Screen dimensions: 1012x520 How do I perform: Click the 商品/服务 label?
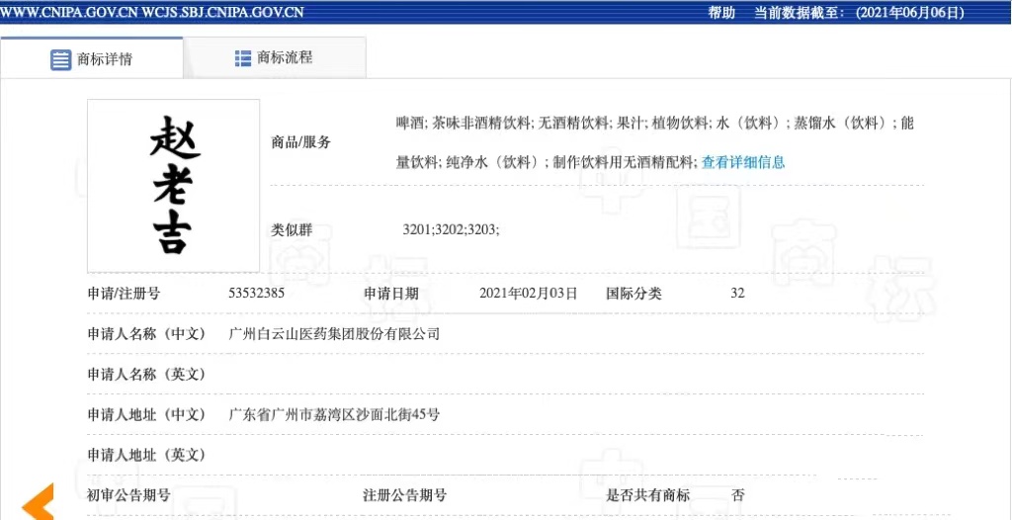[x=300, y=142]
